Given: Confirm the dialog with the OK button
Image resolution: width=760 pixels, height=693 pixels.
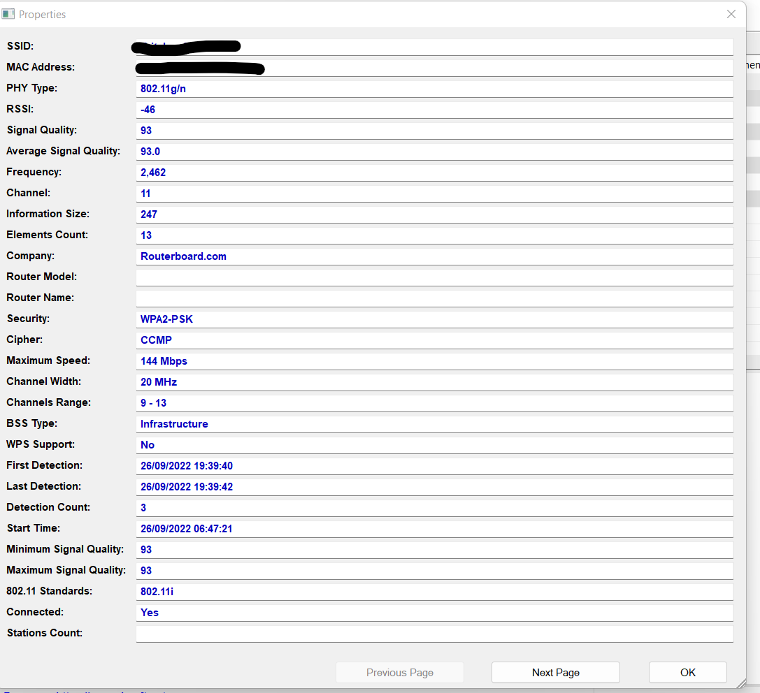Looking at the screenshot, I should click(687, 672).
